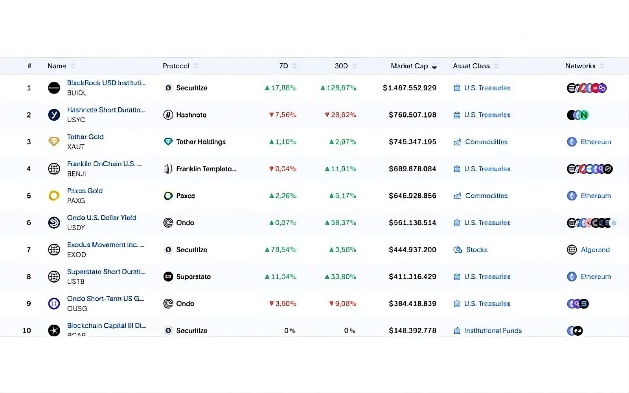Viewport: 629px width, 393px height.
Task: Click the Franklin Templeton protocol icon
Action: point(168,169)
